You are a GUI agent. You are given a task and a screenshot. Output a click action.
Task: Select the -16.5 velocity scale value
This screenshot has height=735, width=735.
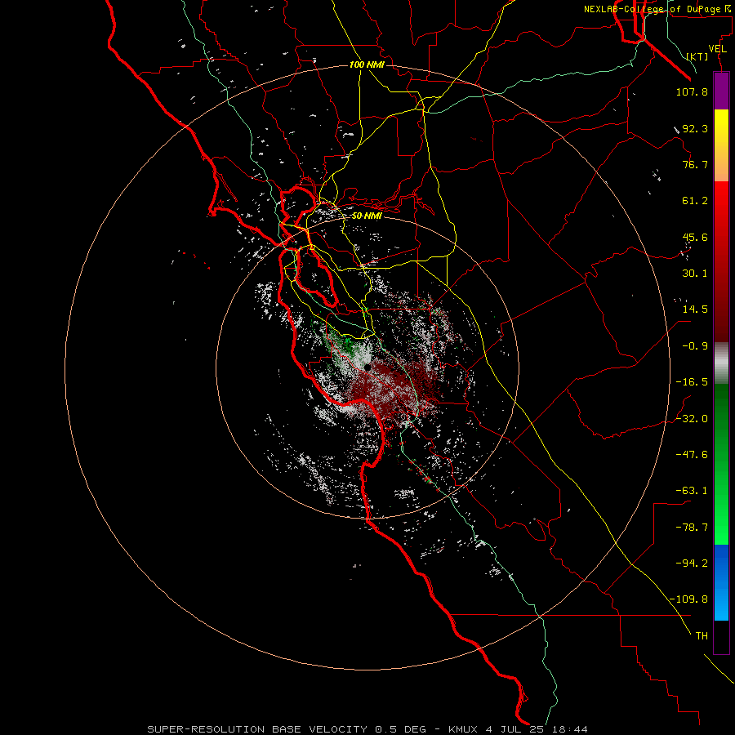click(x=692, y=382)
